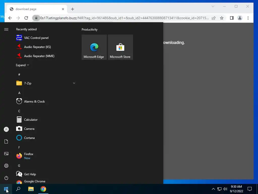Select the 'A' letter header
258x194 pixels.
coord(19,93)
